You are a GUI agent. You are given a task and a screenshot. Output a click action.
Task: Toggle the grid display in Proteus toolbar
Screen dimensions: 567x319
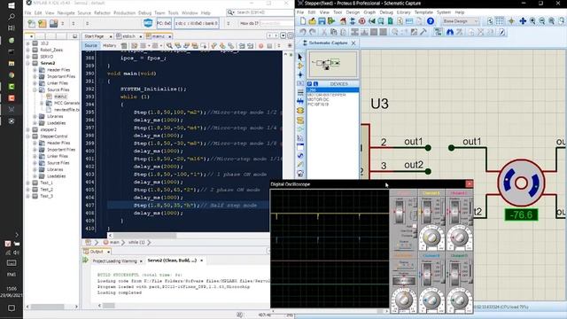(x=500, y=21)
